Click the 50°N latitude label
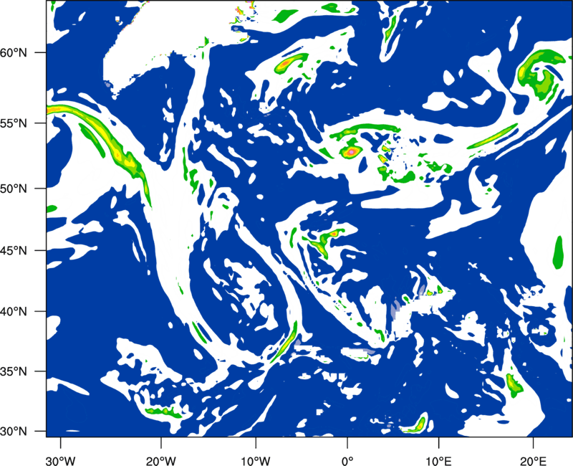The width and height of the screenshot is (573, 466). [x=14, y=189]
